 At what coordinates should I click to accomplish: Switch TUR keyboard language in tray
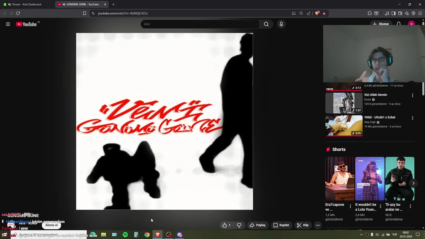click(x=395, y=235)
